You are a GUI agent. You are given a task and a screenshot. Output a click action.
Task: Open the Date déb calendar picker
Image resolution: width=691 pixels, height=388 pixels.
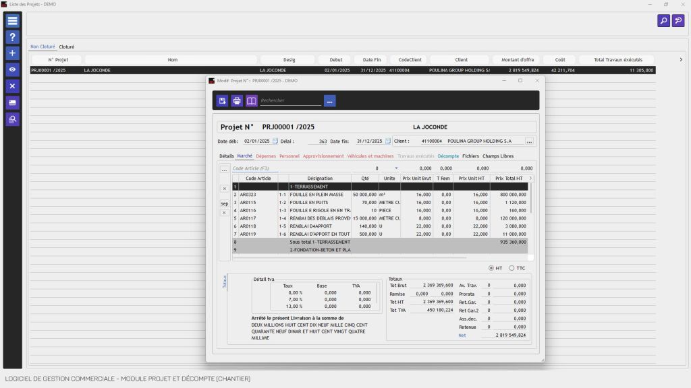(x=275, y=141)
